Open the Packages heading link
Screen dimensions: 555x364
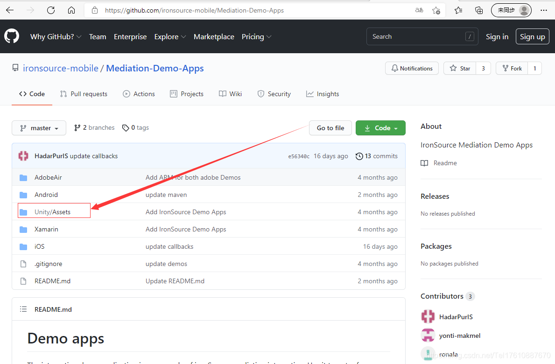(x=436, y=246)
